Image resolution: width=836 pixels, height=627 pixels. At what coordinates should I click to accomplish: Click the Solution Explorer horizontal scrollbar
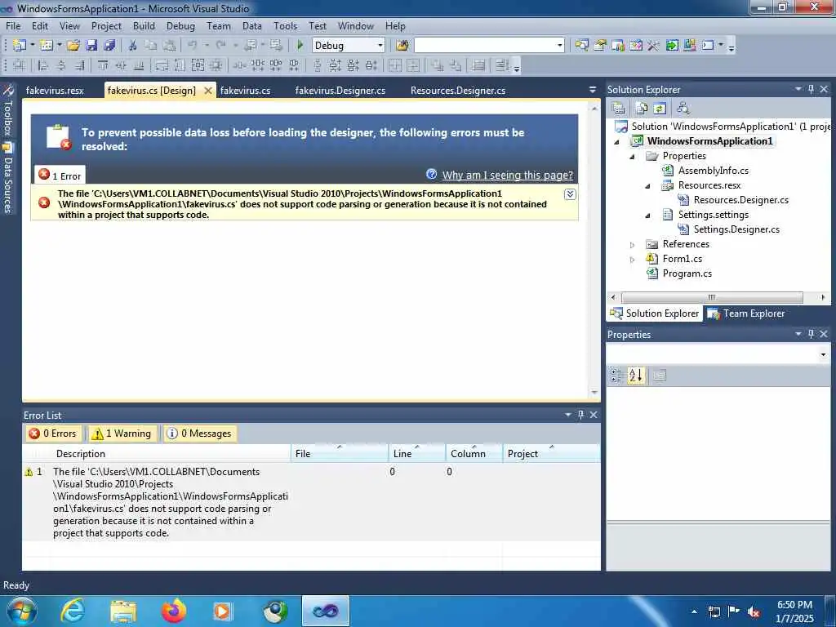tap(711, 297)
